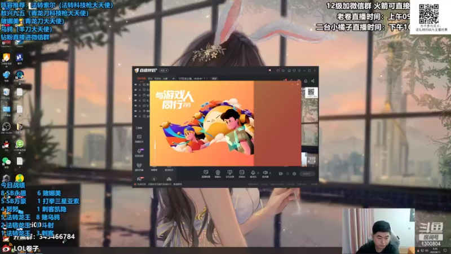This screenshot has width=451, height=254.
Task: Mute the microphone in bottom toolbar
Action: (253, 173)
